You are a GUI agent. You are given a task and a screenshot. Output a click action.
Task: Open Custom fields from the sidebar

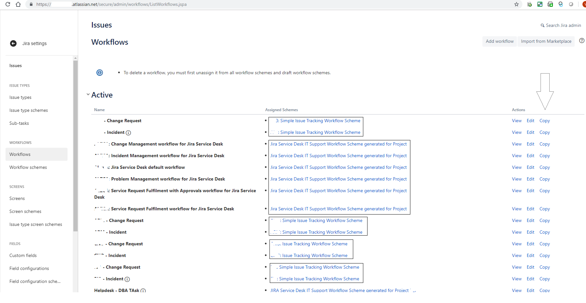pyautogui.click(x=23, y=255)
